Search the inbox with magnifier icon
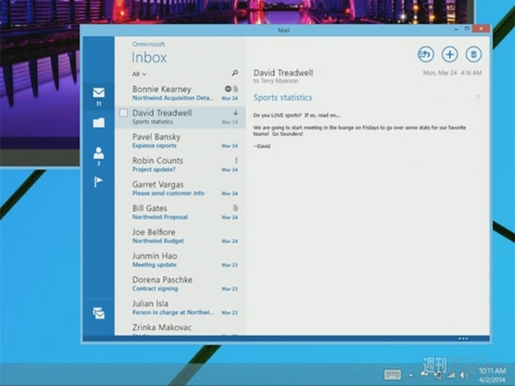 coord(235,73)
